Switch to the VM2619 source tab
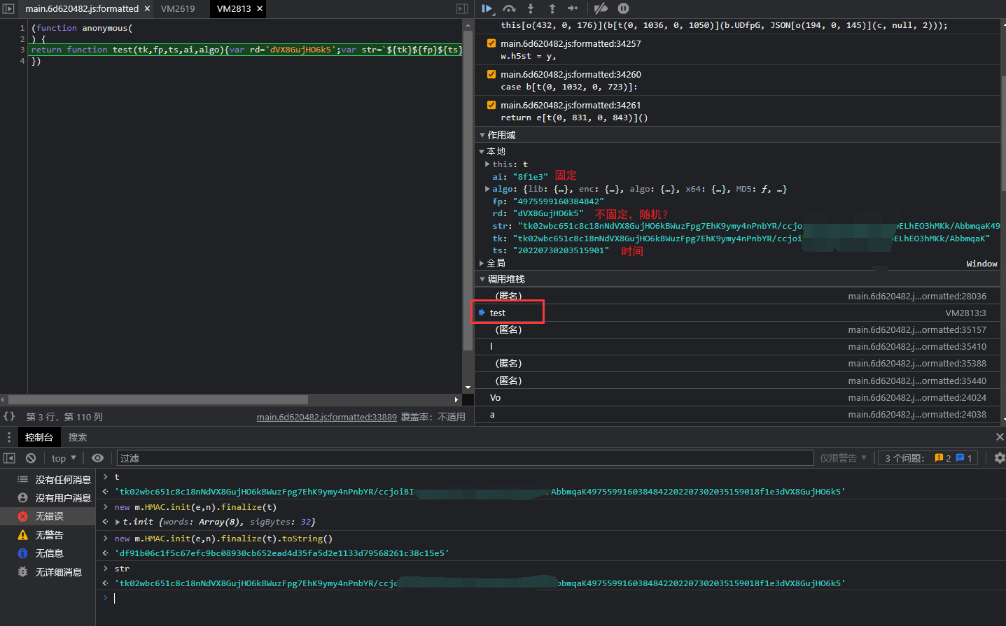The width and height of the screenshot is (1006, 626). (178, 9)
